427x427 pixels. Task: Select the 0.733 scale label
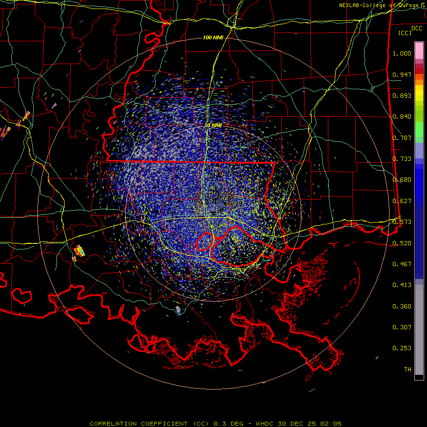click(x=402, y=159)
